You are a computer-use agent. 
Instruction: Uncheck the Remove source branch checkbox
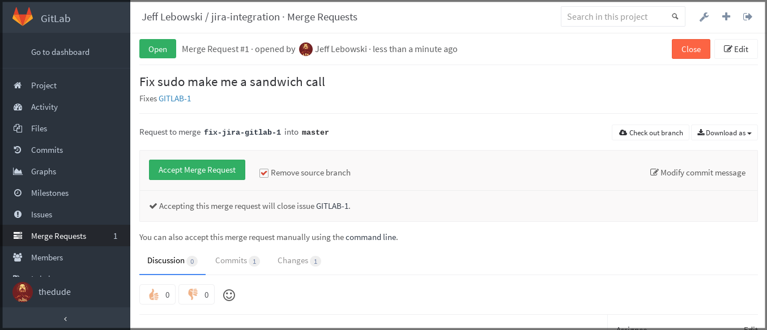tap(263, 173)
